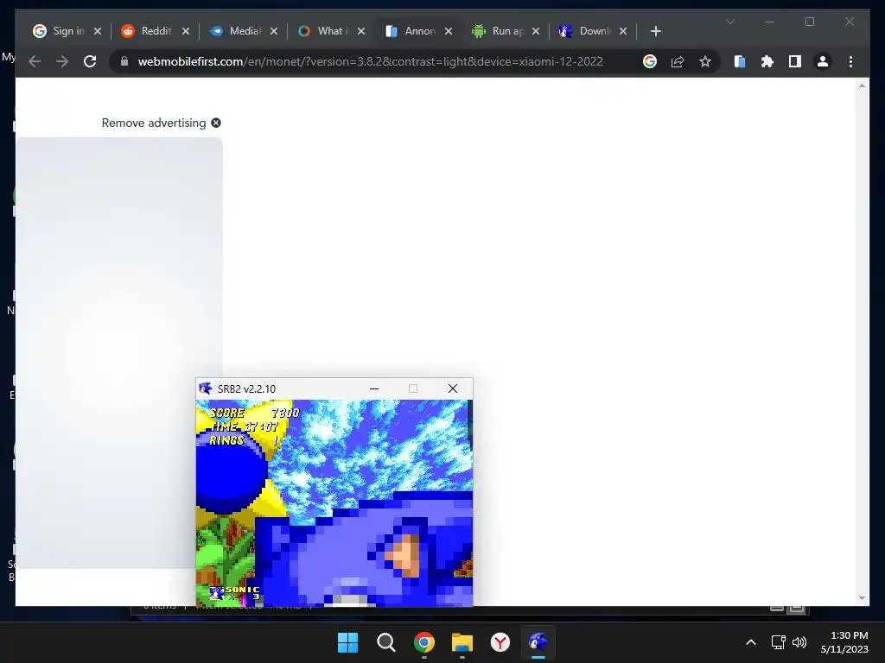Image resolution: width=885 pixels, height=663 pixels.
Task: Reload the webmobilefirst page
Action: 90,61
